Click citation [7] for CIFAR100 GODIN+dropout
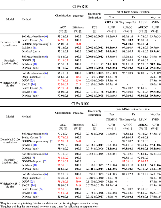The image size is (161, 208). point(45,161)
